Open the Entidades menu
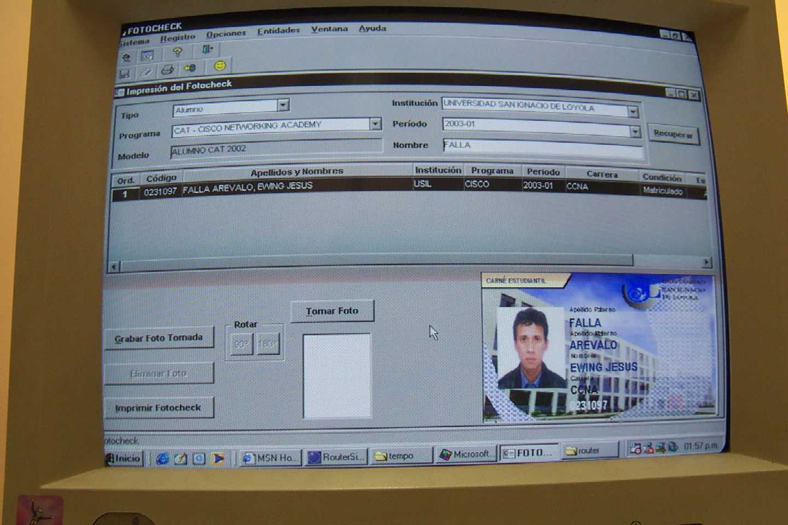788x525 pixels. click(279, 31)
